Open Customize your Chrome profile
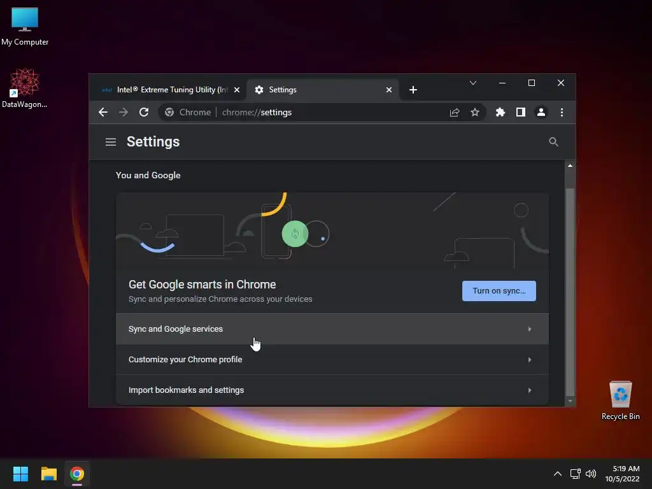Viewport: 652px width, 489px height. (x=332, y=360)
